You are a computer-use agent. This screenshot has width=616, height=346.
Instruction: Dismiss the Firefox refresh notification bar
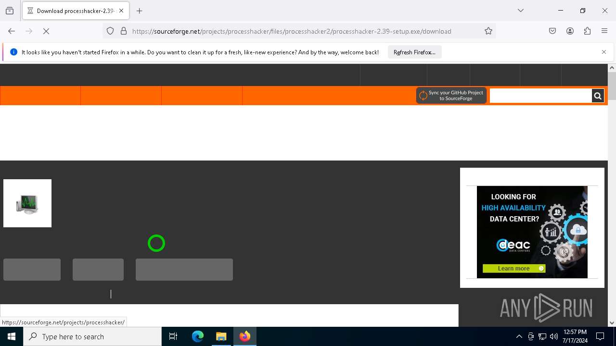pos(604,52)
